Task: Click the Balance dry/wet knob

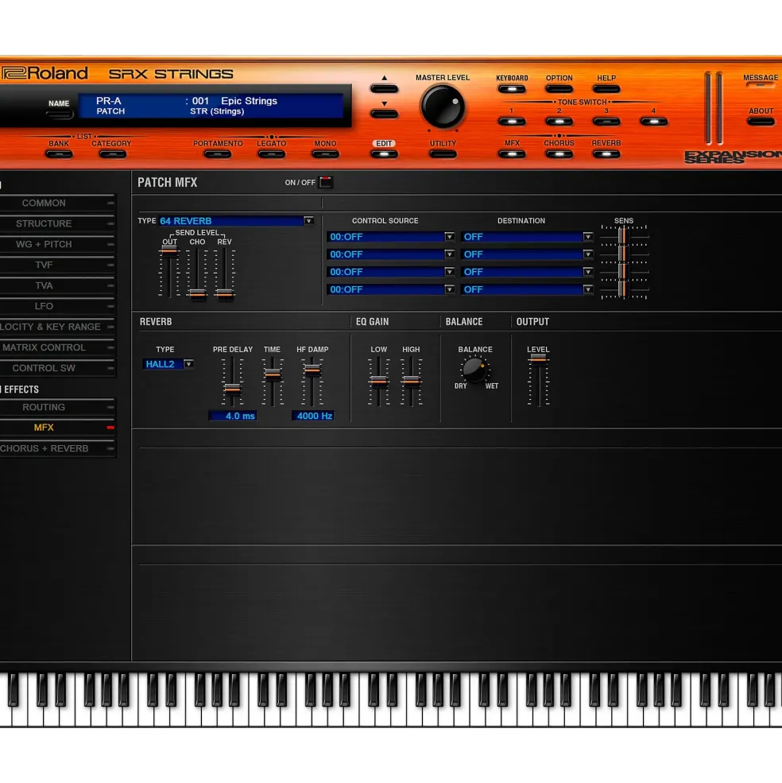Action: click(x=474, y=369)
